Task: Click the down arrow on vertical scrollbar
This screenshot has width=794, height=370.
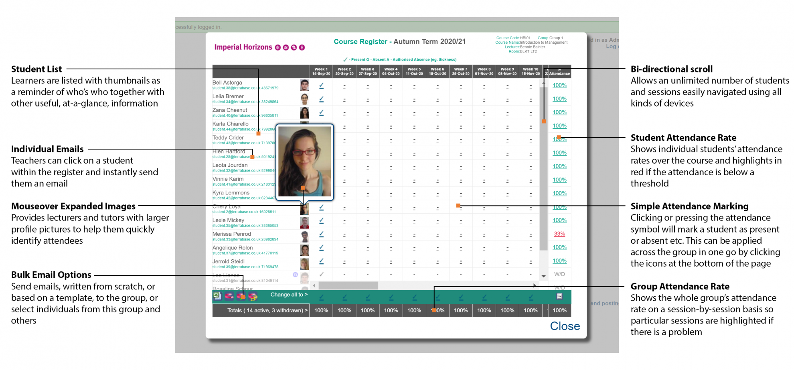Action: [x=544, y=276]
